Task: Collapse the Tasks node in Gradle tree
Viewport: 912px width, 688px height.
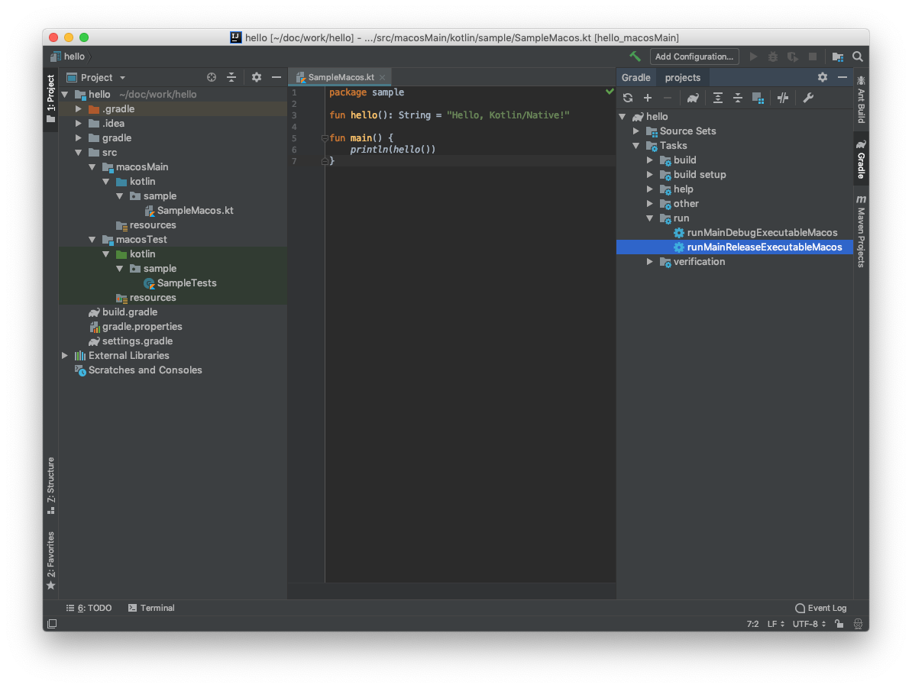Action: [636, 145]
